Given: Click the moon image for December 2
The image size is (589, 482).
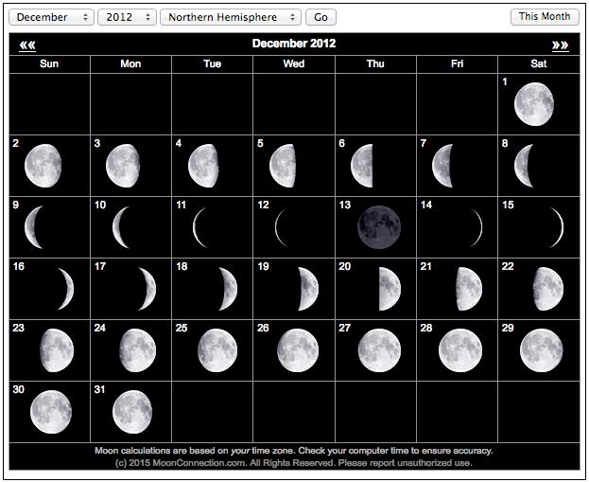Looking at the screenshot, I should [x=43, y=166].
